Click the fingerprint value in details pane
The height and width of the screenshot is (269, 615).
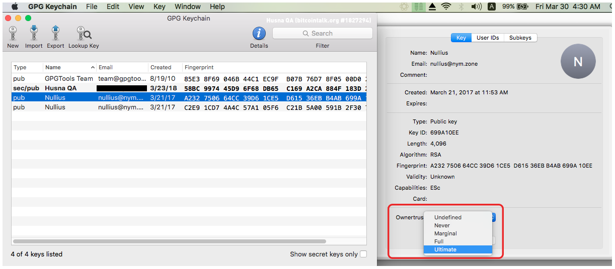[511, 166]
